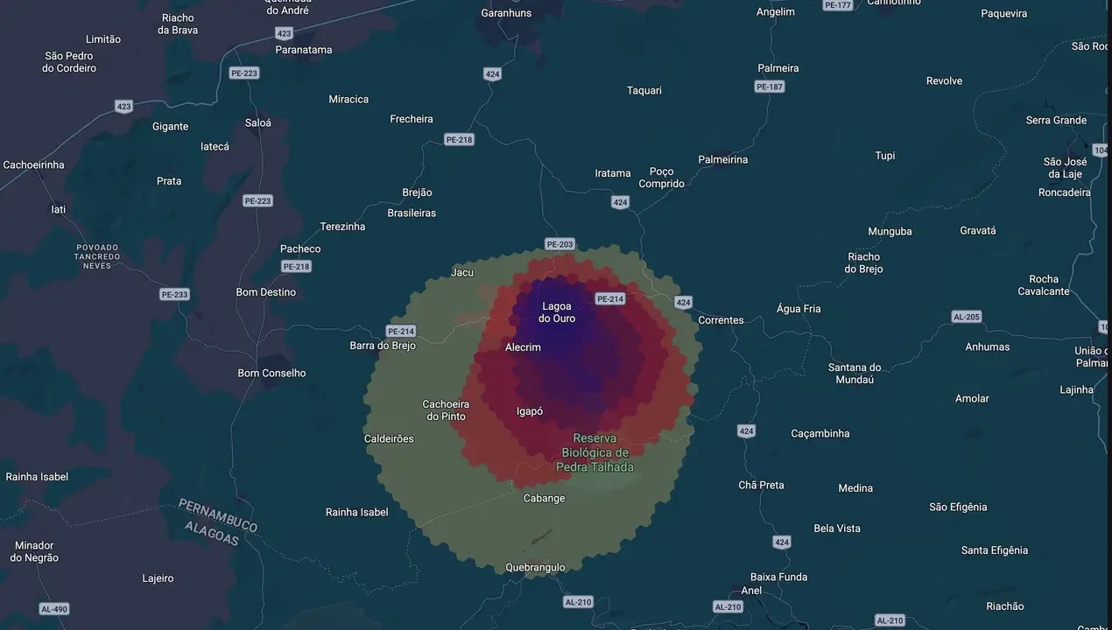The width and height of the screenshot is (1112, 630).
Task: Click the AL-490 road shield
Action: click(54, 609)
